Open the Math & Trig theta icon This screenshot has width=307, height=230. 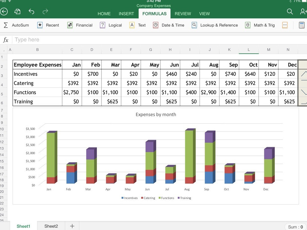(248, 25)
